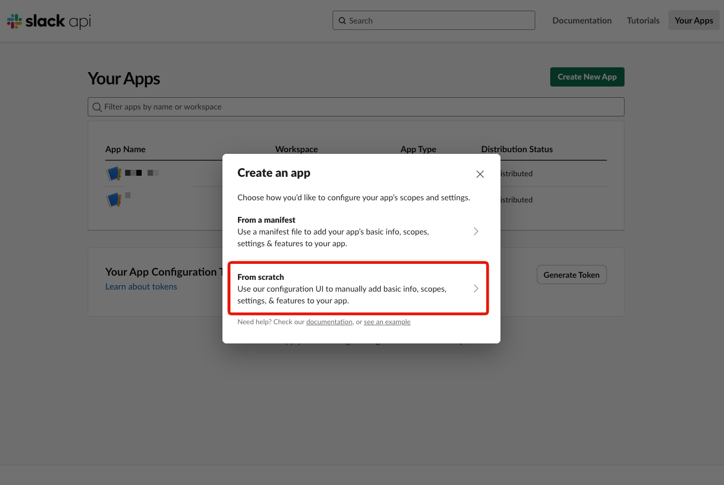Screen dimensions: 724x485
Task: Click the Distribution Status column header
Action: [517, 149]
